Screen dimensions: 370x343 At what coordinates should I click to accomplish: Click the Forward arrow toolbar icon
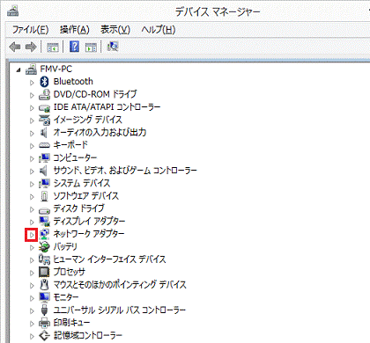[x=31, y=47]
